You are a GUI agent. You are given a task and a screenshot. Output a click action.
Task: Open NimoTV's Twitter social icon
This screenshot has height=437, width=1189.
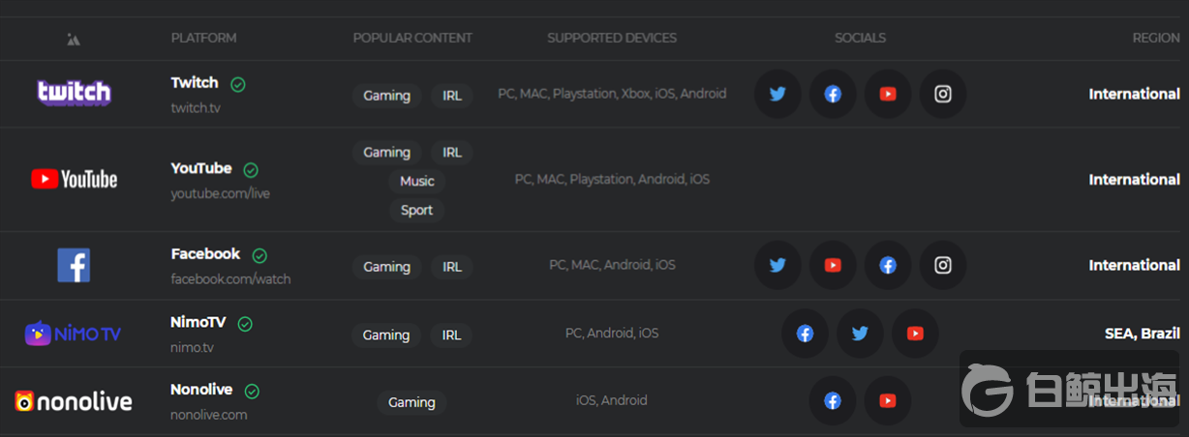click(860, 334)
